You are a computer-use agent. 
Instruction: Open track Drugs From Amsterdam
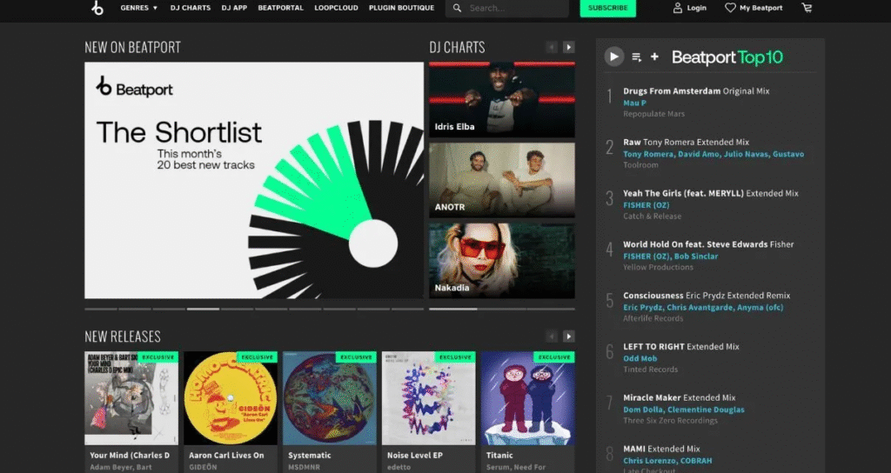pyautogui.click(x=696, y=90)
